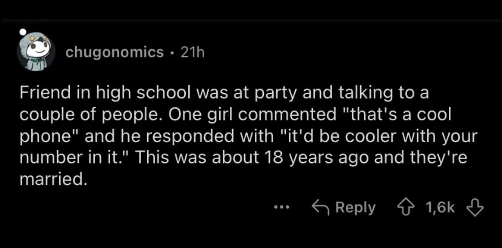Downvote the chugonomics comment
Viewport: 502px width, 248px height.
(475, 208)
